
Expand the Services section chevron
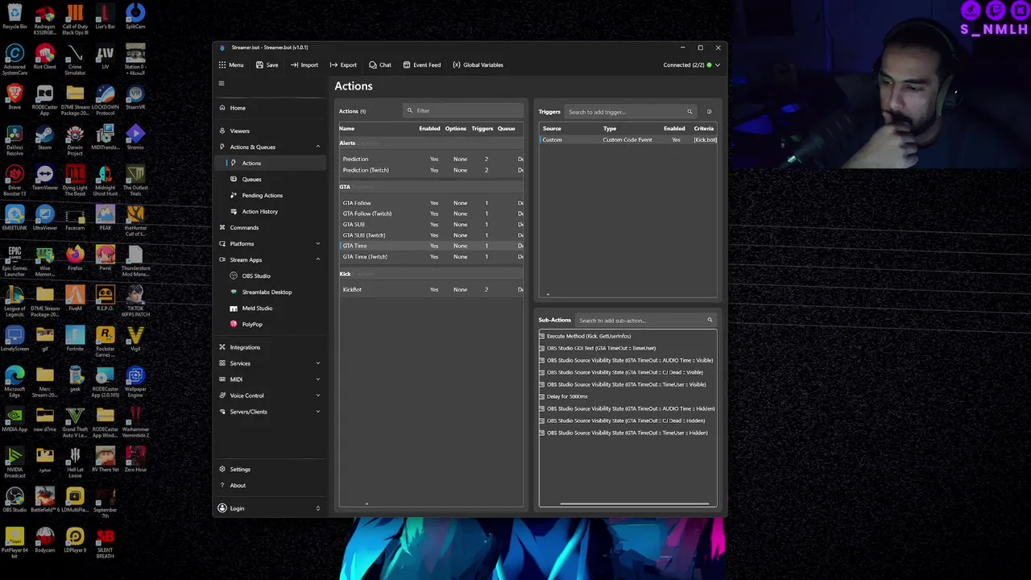pos(317,363)
